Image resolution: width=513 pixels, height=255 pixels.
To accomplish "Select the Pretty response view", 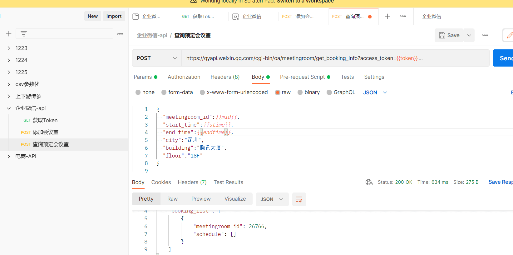I will click(x=146, y=199).
